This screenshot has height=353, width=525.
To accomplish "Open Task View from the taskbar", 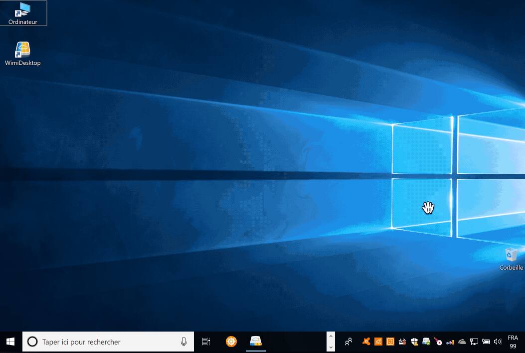I will (205, 342).
